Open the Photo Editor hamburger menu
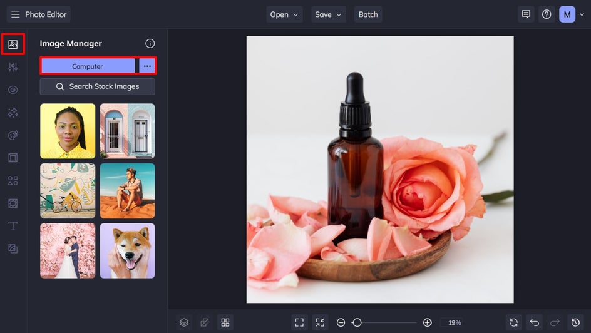This screenshot has height=333, width=591. [16, 14]
